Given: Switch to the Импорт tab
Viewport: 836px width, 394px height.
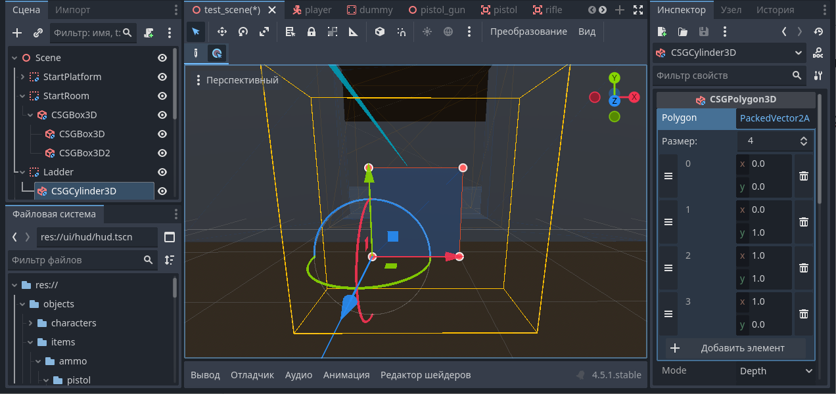Looking at the screenshot, I should point(73,10).
